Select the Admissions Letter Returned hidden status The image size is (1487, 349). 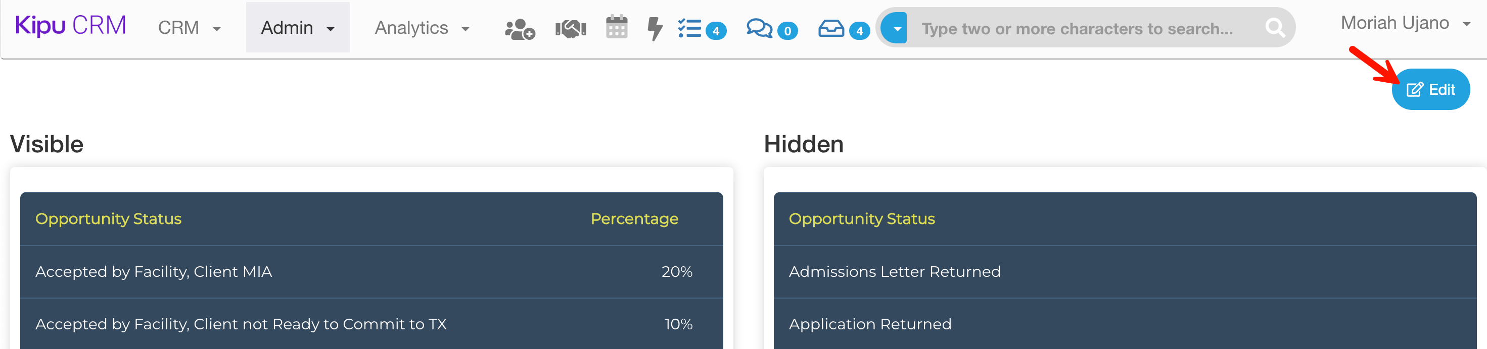(894, 271)
